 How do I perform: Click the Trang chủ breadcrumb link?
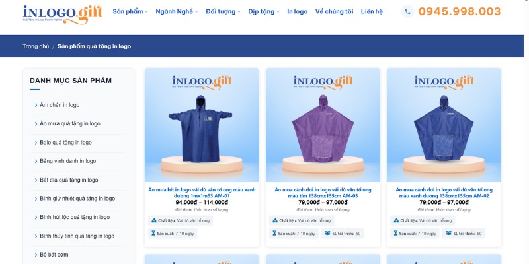[36, 46]
